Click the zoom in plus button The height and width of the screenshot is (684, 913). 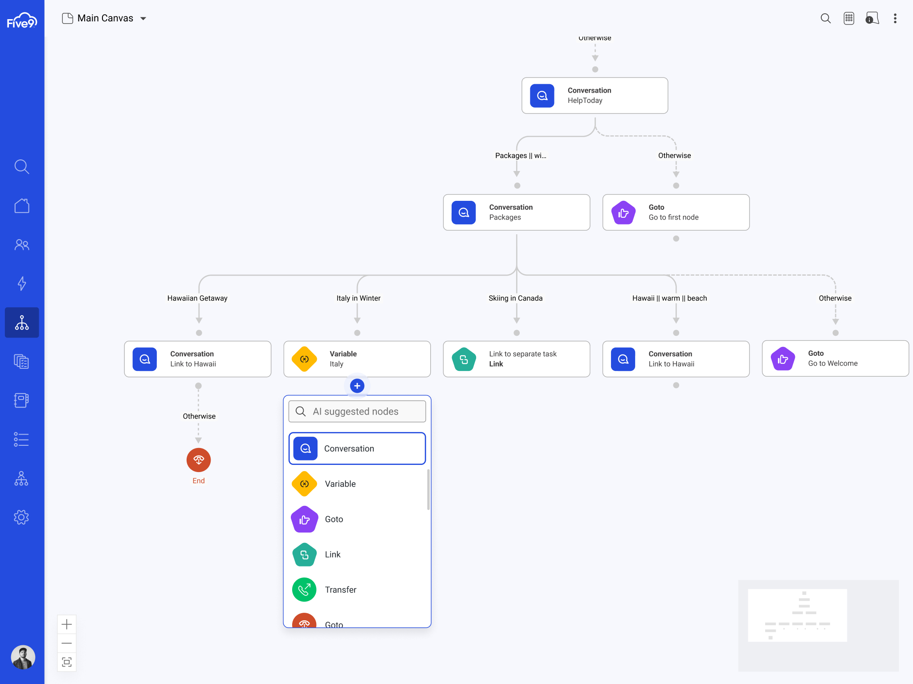(67, 624)
